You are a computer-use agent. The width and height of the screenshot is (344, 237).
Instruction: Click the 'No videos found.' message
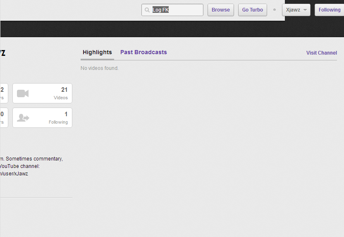(100, 68)
